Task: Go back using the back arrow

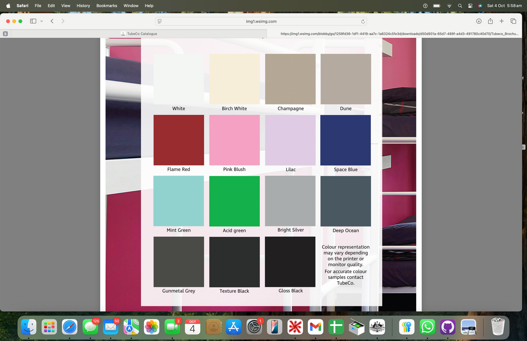Action: tap(52, 21)
